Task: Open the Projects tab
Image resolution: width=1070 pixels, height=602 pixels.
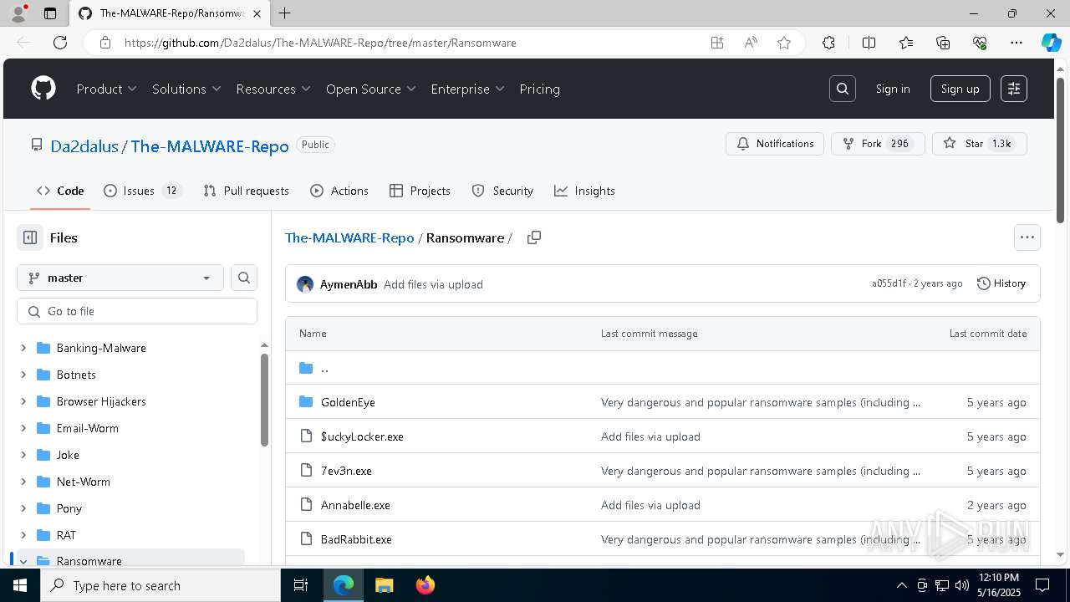Action: click(x=420, y=191)
